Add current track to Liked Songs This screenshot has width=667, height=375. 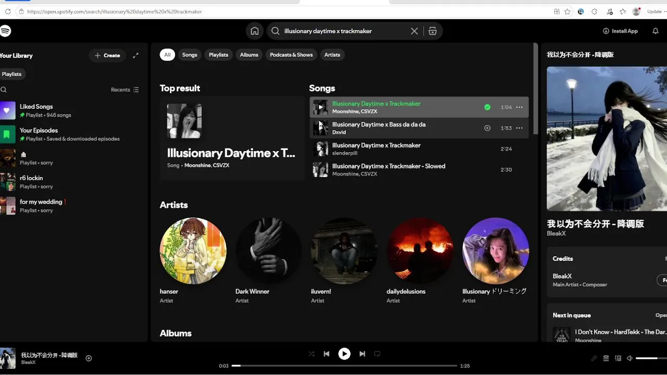pyautogui.click(x=89, y=358)
